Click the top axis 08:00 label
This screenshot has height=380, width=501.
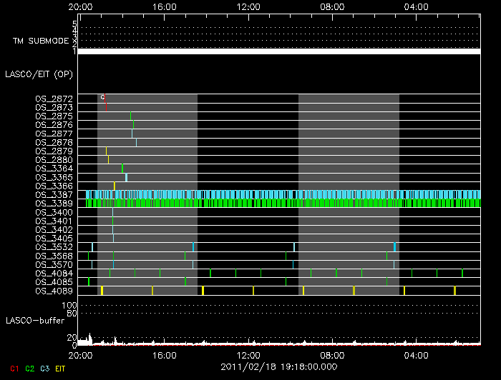(x=332, y=6)
